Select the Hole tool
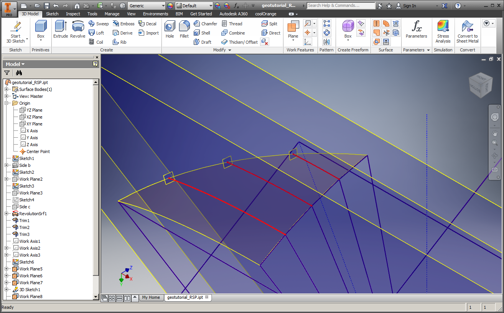This screenshot has width=504, height=313. pos(170,30)
